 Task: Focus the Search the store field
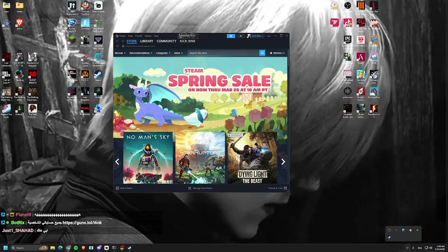point(224,53)
